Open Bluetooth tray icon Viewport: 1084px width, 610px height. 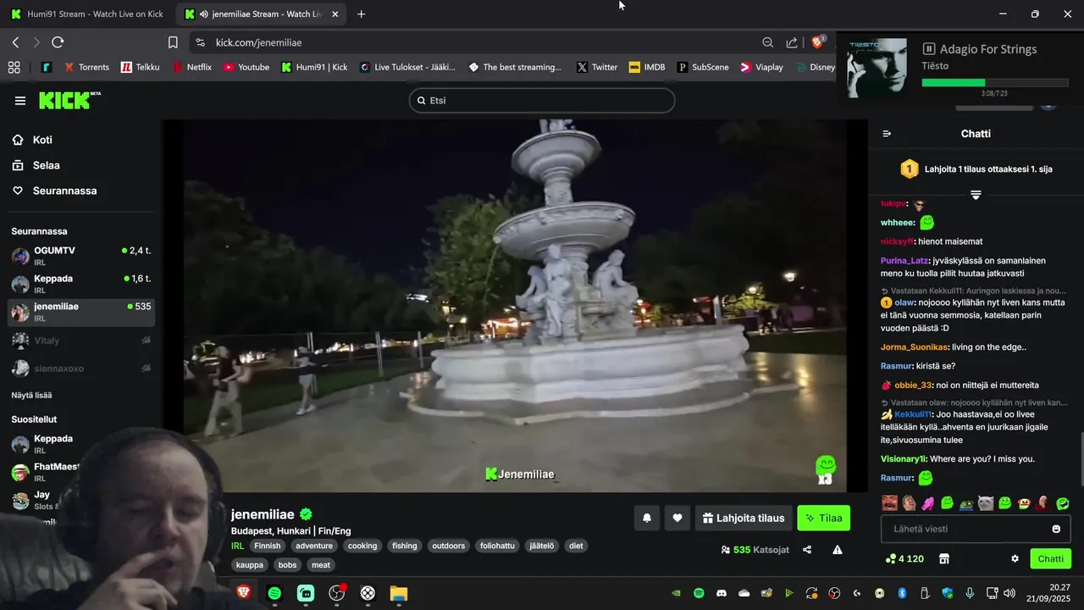pos(902,593)
